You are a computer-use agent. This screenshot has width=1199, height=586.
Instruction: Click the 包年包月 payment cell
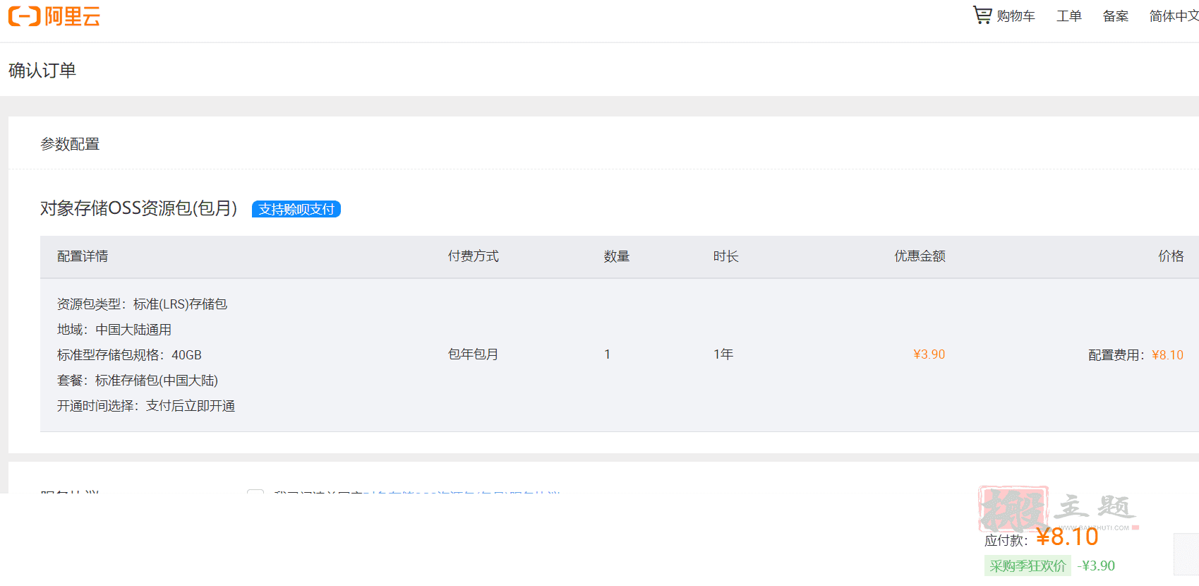[474, 354]
